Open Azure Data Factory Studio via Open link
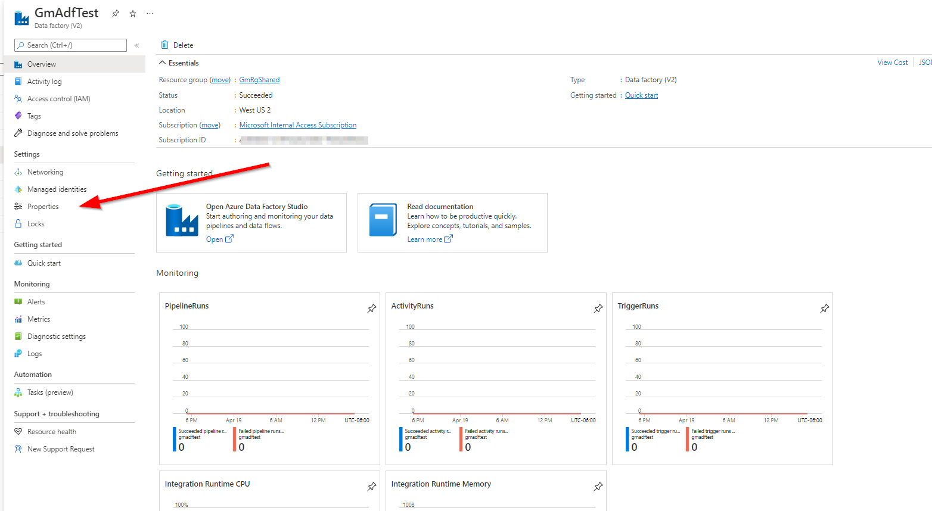932x511 pixels. 220,239
